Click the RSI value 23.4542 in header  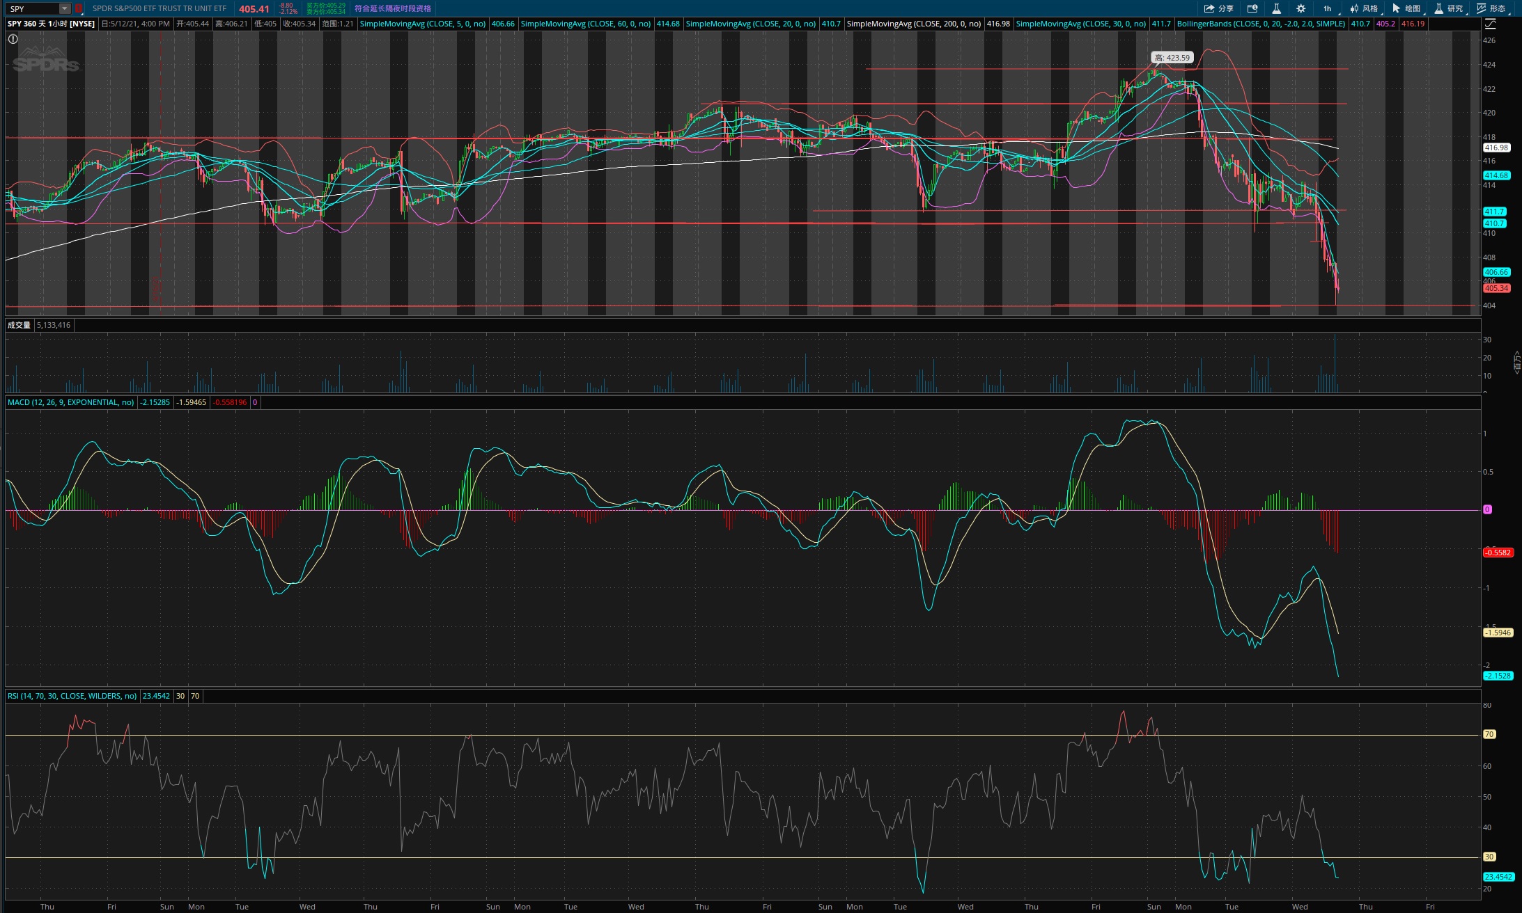(155, 696)
